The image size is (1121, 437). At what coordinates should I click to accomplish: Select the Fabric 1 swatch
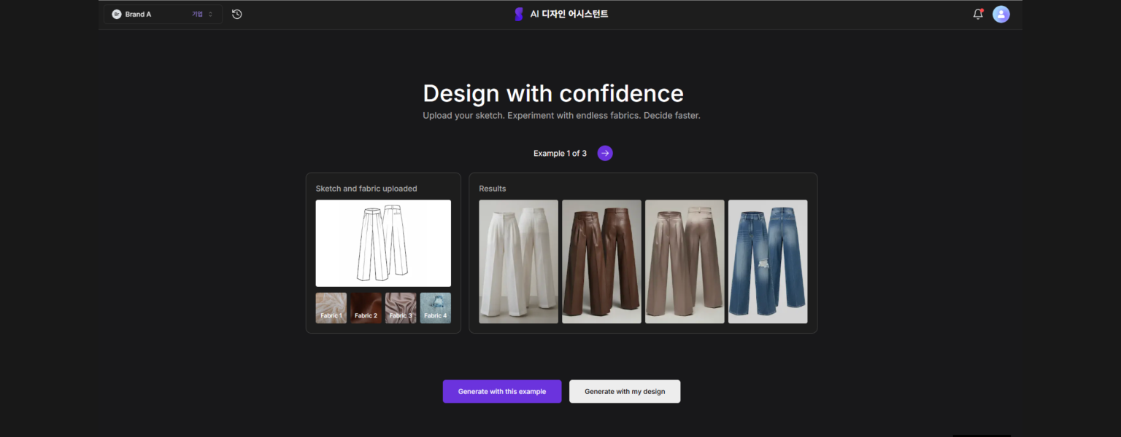tap(331, 308)
